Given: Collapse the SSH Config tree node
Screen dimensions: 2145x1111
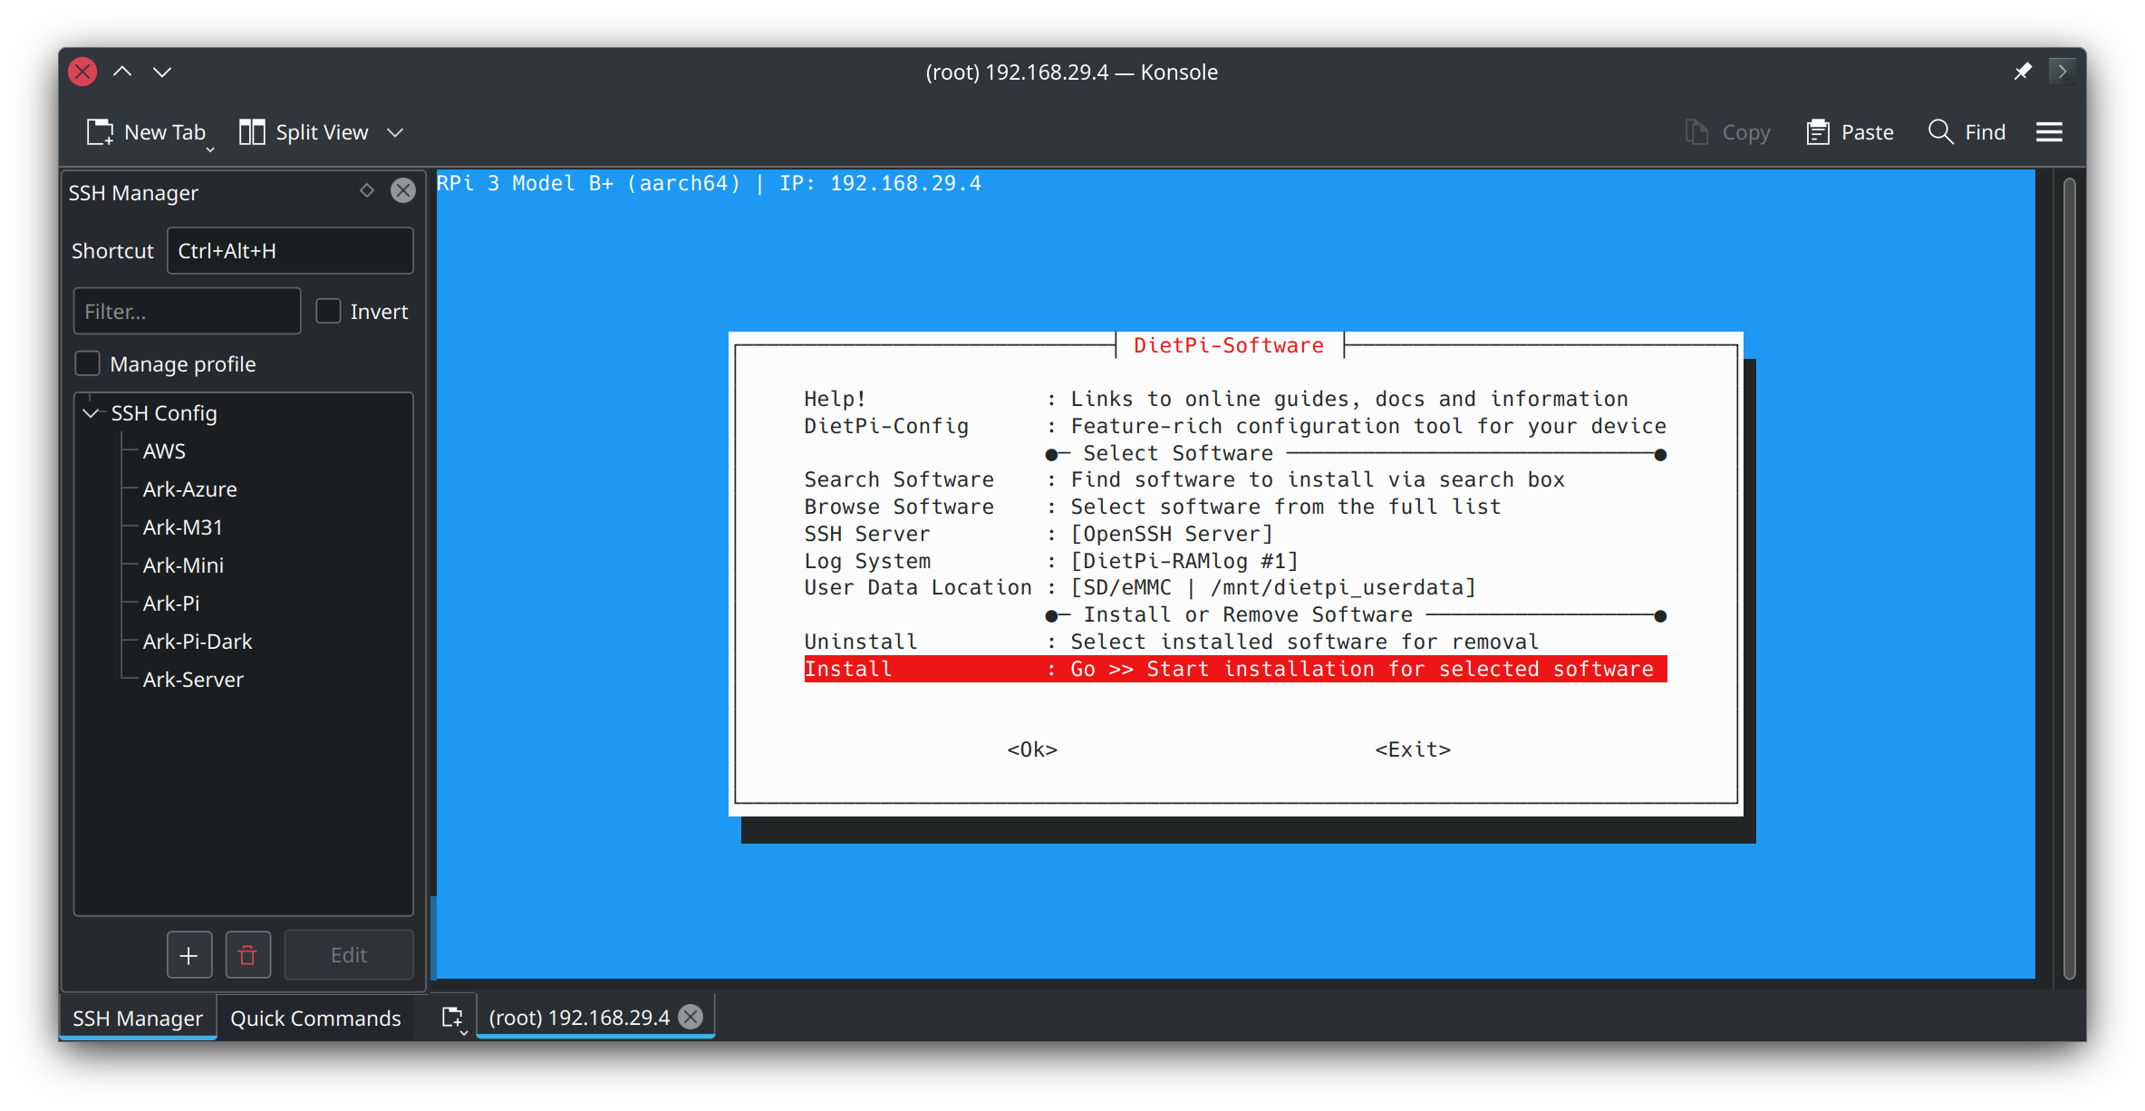Looking at the screenshot, I should pyautogui.click(x=91, y=413).
